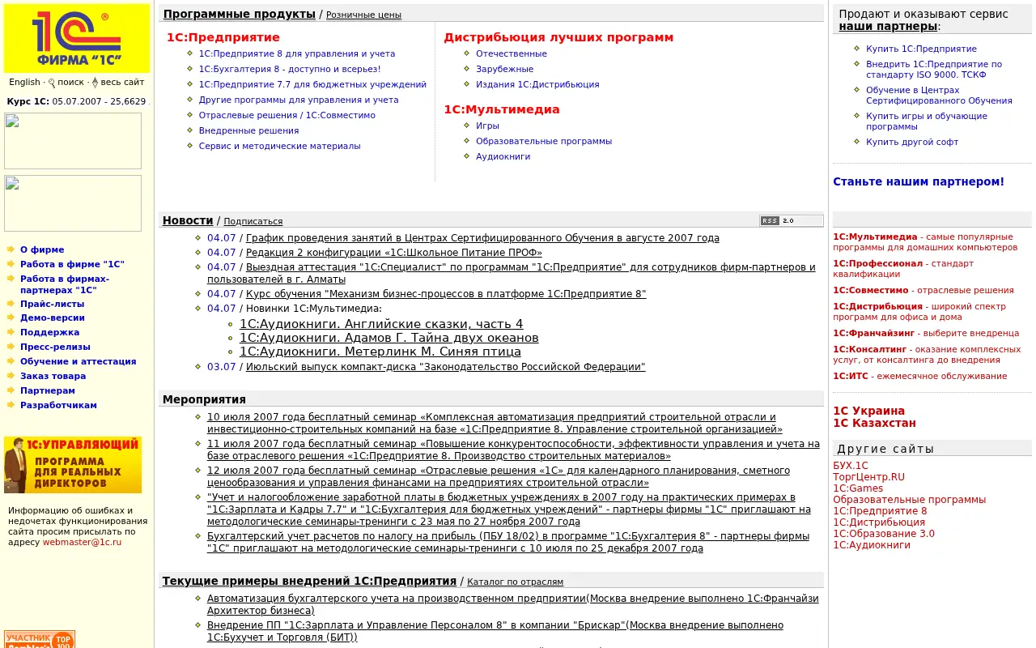1036x648 pixels.
Task: Click Подписаться next to Новости
Action: point(253,221)
